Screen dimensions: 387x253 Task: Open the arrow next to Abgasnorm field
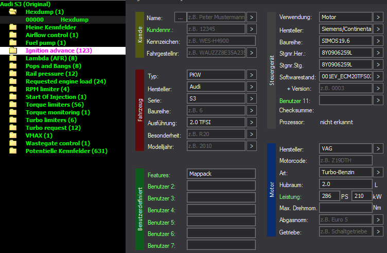tap(378, 219)
